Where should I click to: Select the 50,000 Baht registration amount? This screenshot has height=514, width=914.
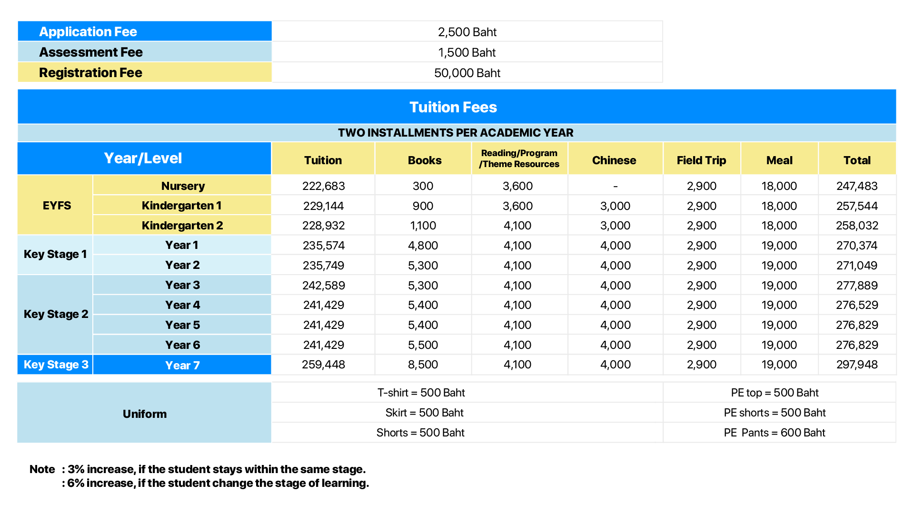pos(467,73)
